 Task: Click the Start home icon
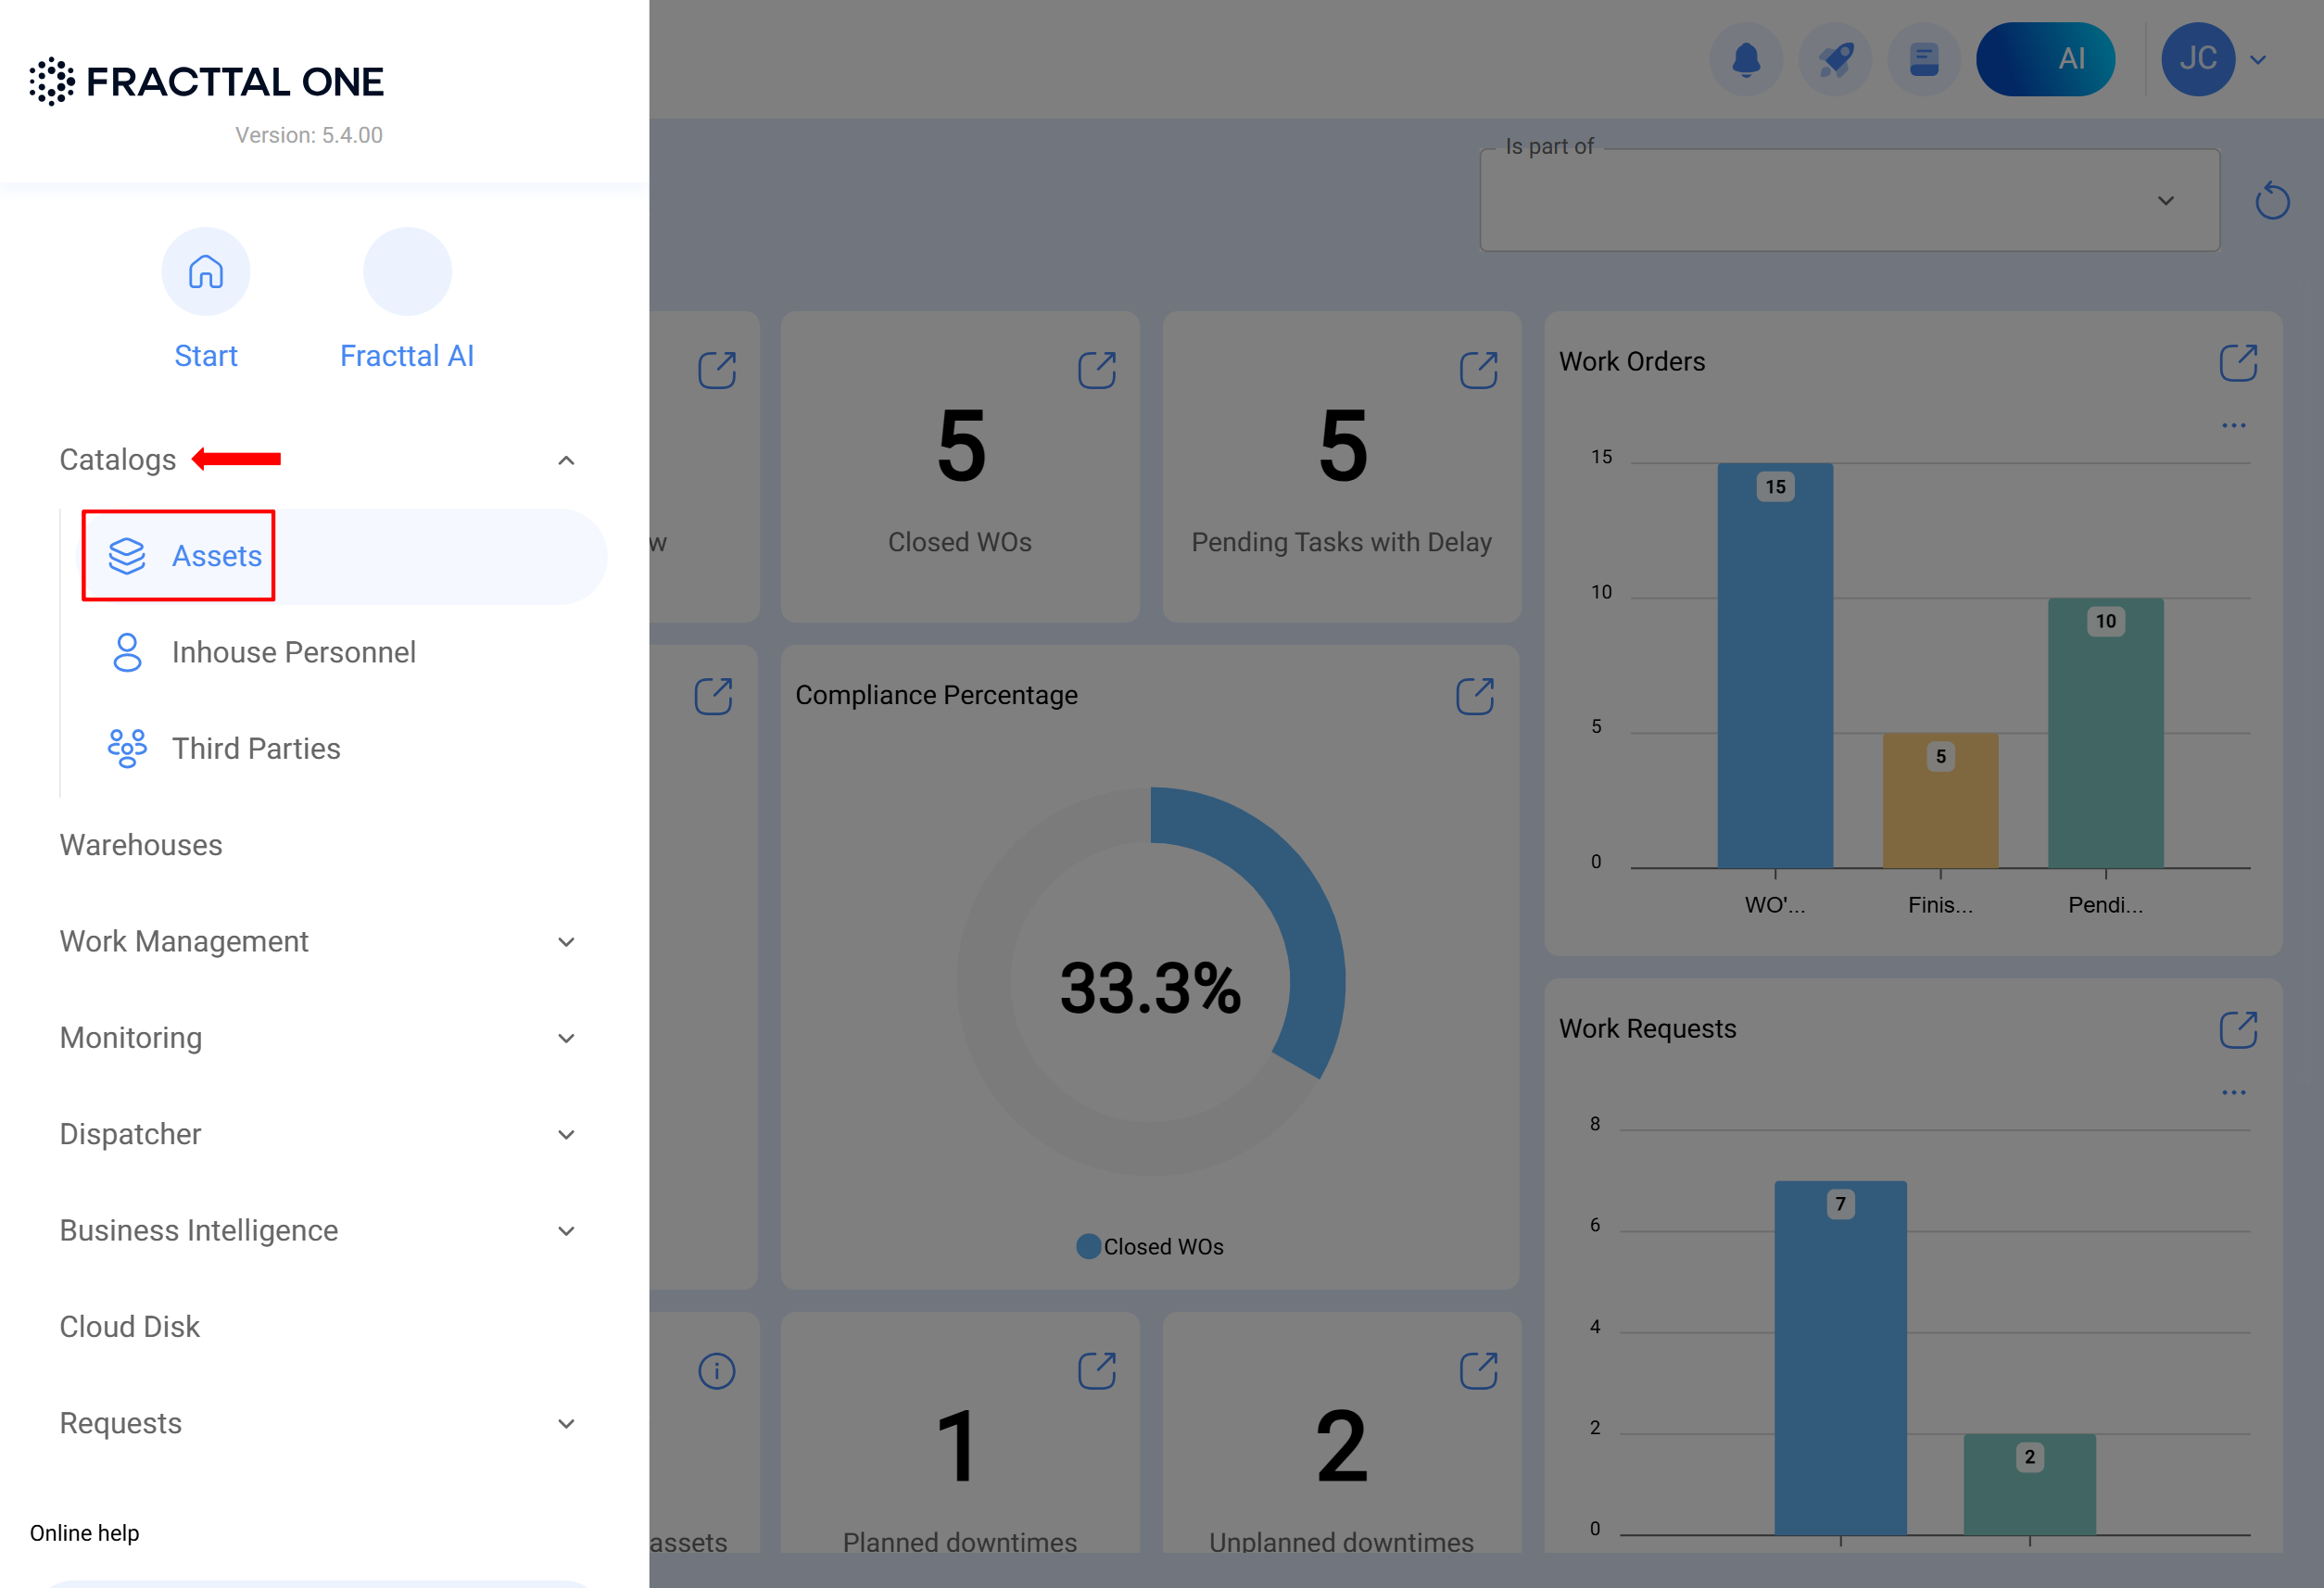tap(206, 272)
